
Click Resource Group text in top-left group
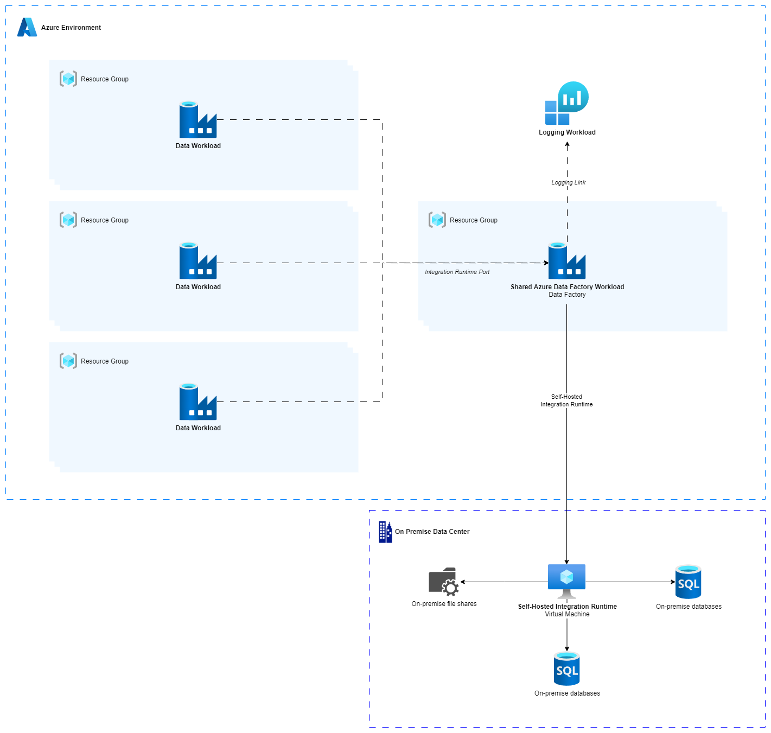click(x=105, y=79)
